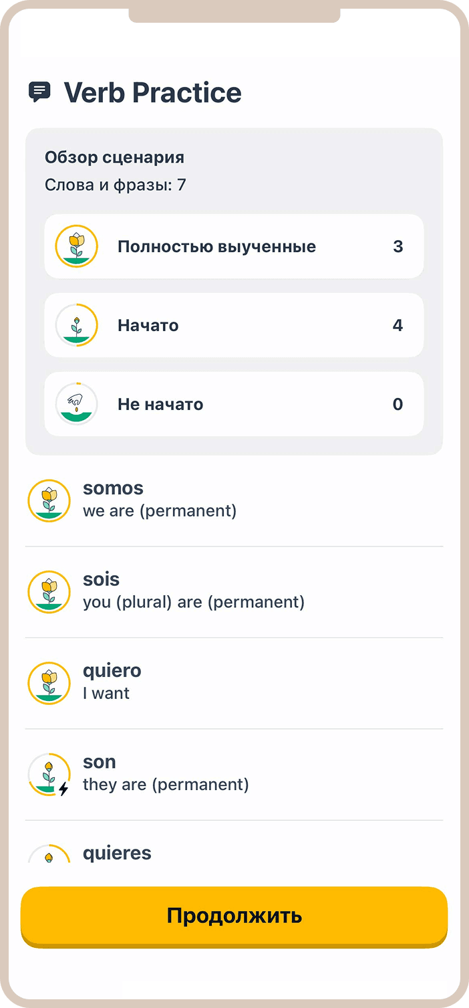Click the full-bloom flower icon for Полностью выученные
Image resolution: width=469 pixels, height=1008 pixels.
click(77, 246)
